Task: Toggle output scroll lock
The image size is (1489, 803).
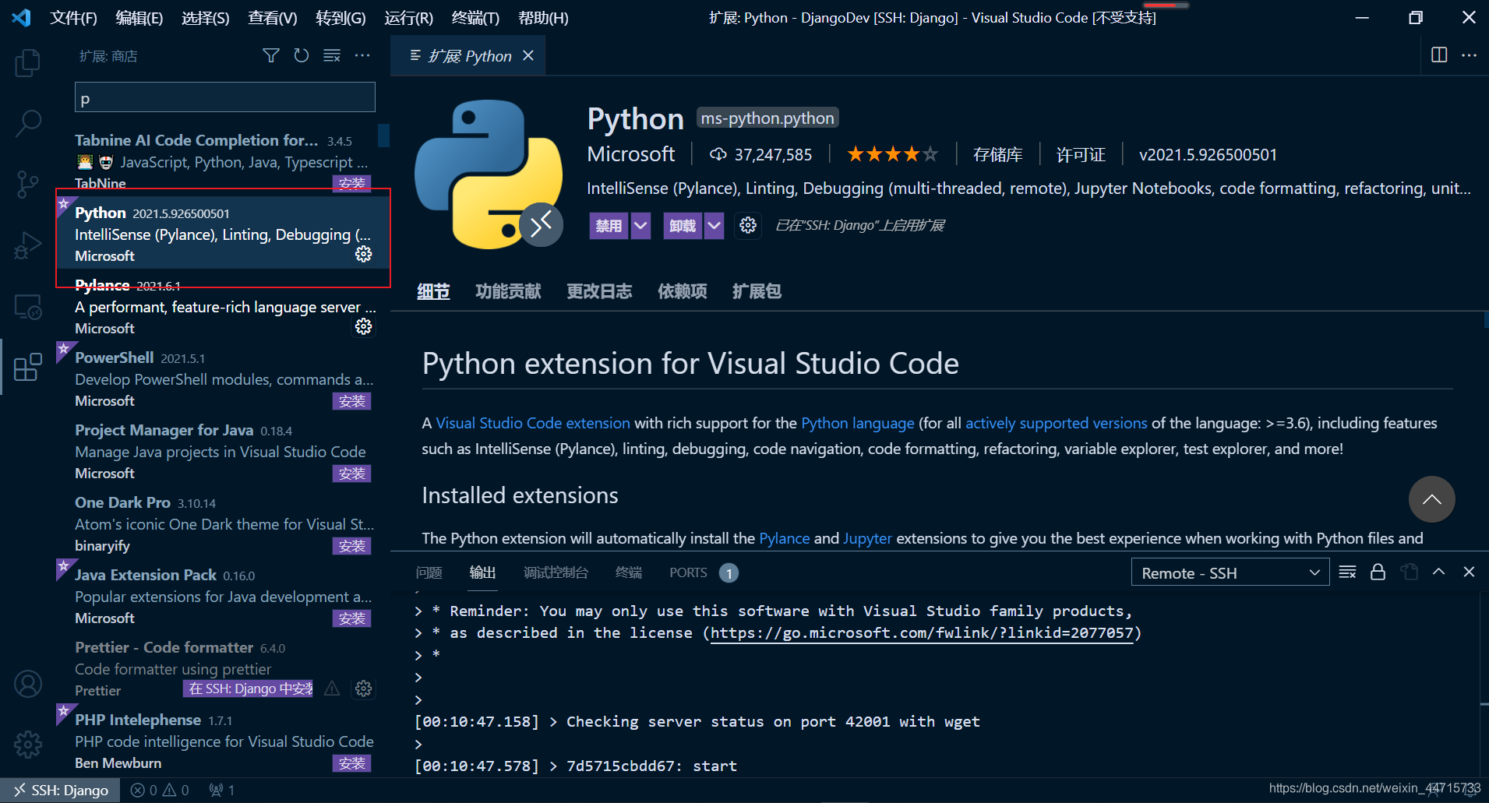Action: pos(1378,572)
